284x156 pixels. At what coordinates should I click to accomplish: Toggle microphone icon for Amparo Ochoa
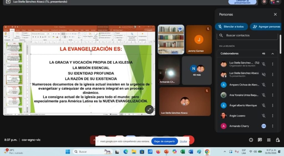click(x=263, y=85)
